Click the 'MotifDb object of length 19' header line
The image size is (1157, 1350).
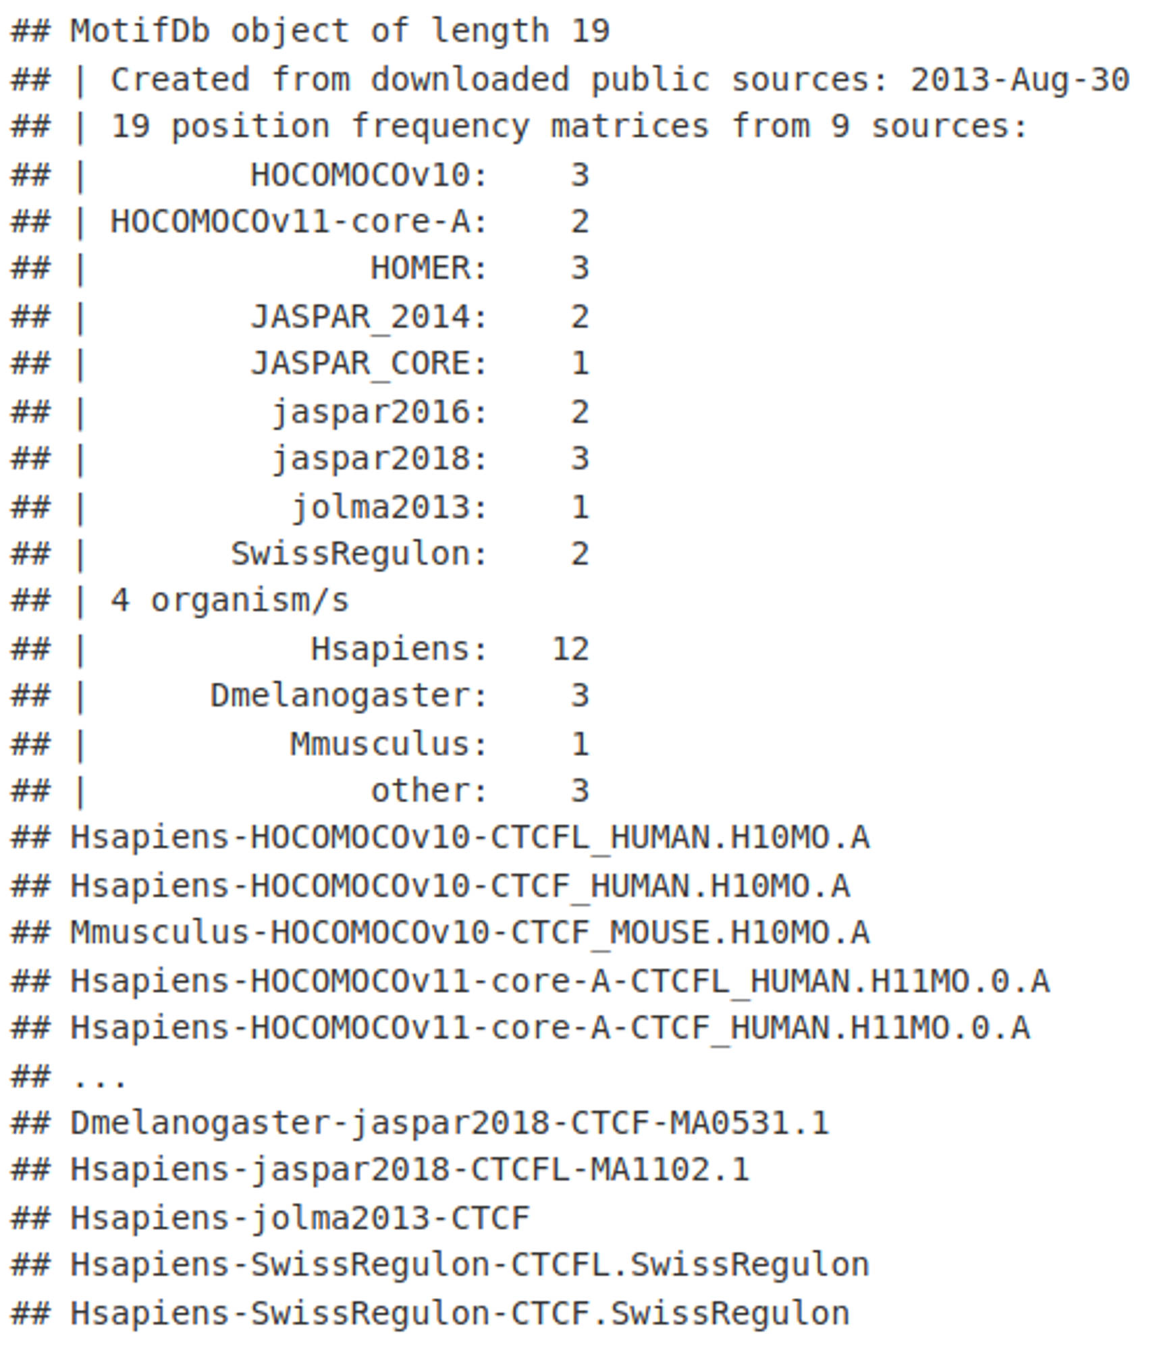pos(310,32)
